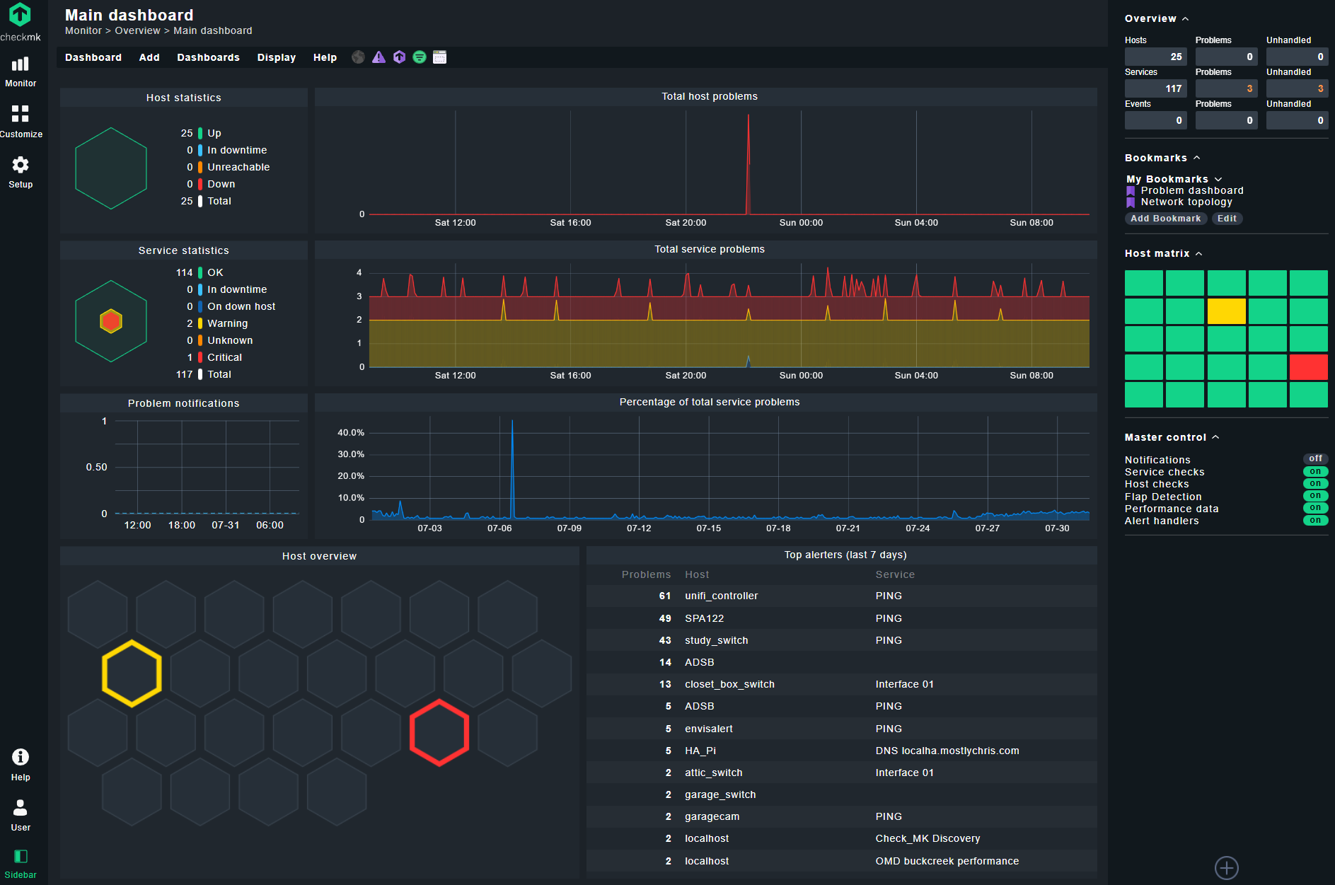
Task: Click the yellow cell in the Host matrix
Action: (x=1227, y=311)
